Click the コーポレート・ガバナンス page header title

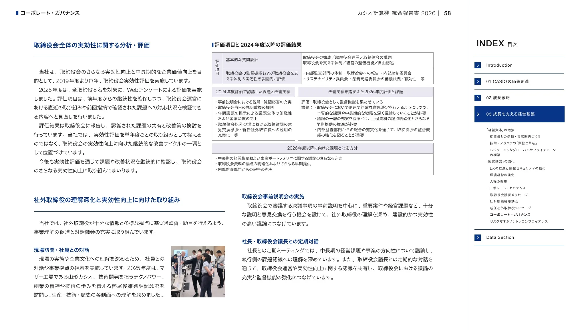tap(50, 13)
